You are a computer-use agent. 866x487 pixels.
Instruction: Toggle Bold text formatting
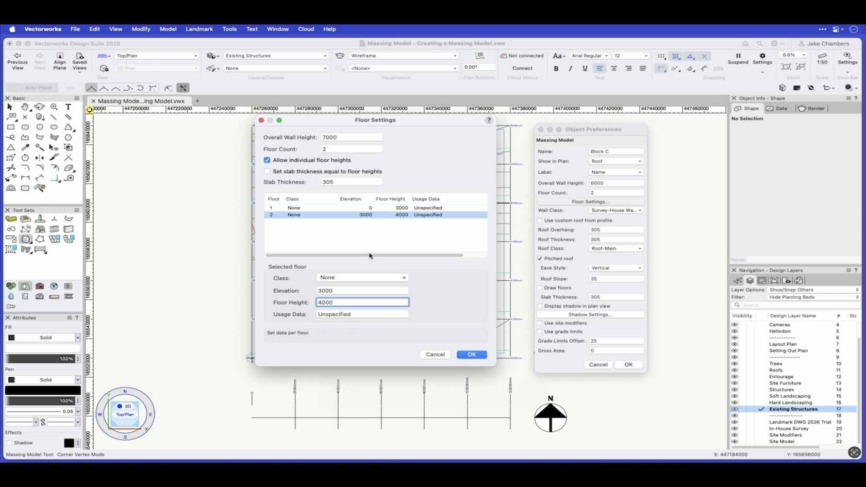[x=556, y=68]
